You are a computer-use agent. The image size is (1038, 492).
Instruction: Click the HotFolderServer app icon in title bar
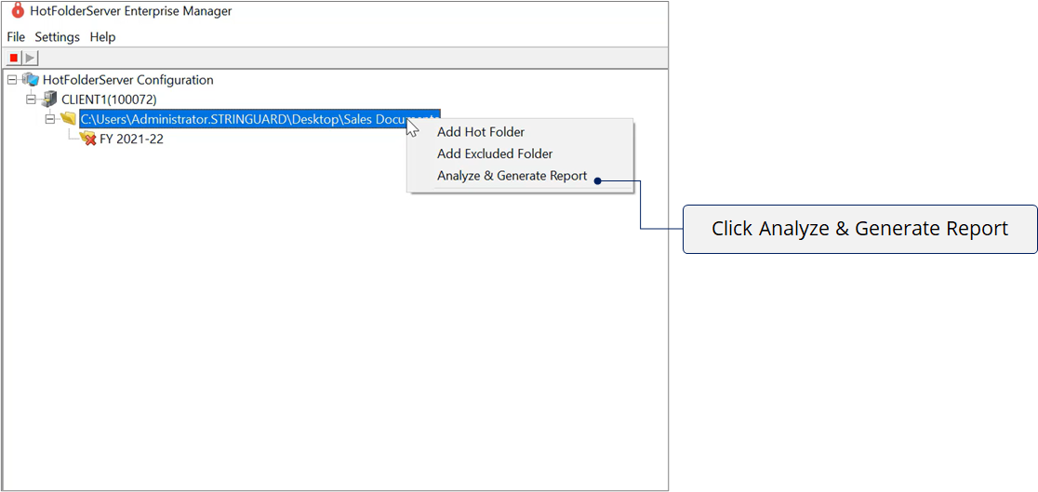tap(16, 11)
